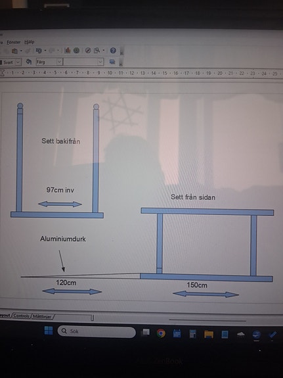Switch to the Controls layer tab
This screenshot has height=378, width=283.
pos(22,316)
